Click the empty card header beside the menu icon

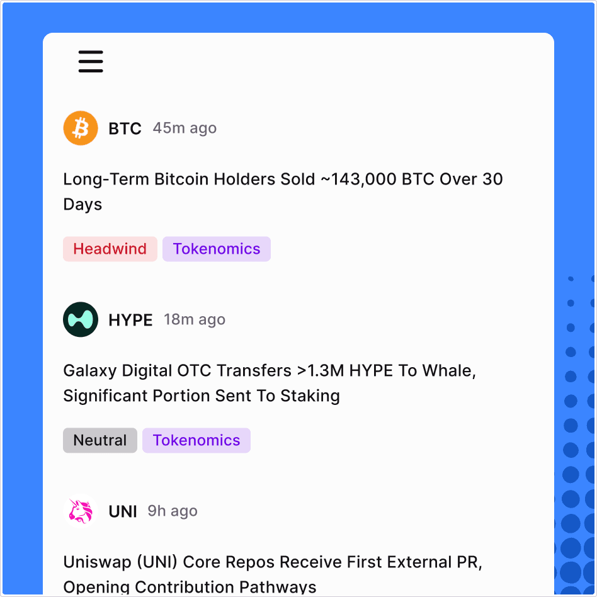(327, 62)
